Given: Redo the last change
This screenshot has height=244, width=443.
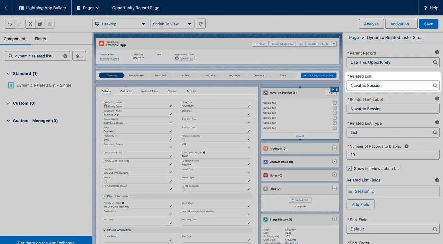Looking at the screenshot, I should (x=19, y=24).
